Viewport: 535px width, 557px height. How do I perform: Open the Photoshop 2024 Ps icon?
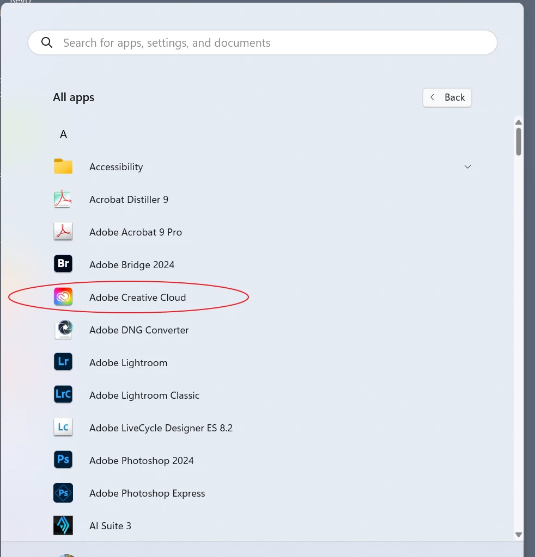63,460
